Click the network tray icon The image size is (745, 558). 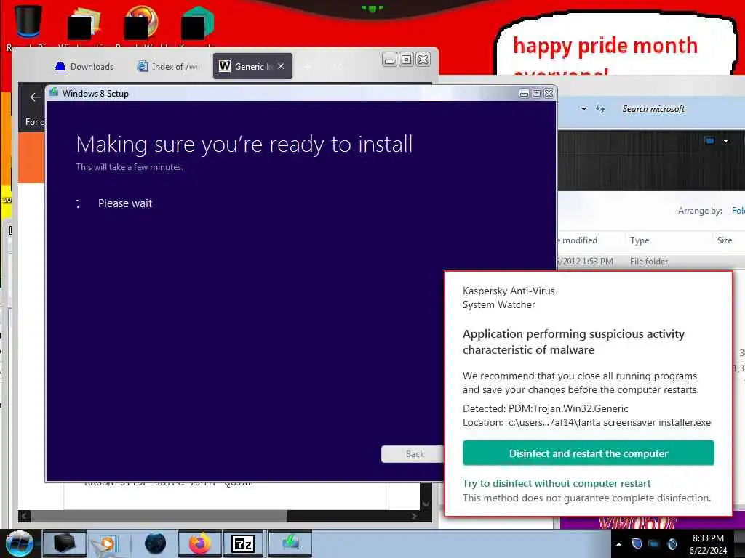(655, 543)
